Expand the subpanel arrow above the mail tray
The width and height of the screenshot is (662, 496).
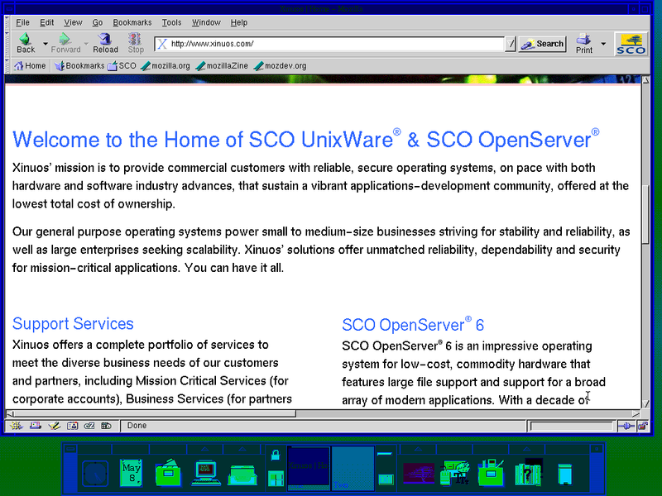[x=242, y=449]
